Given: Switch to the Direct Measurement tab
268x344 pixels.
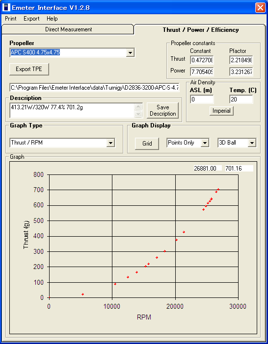Looking at the screenshot, I should coord(68,29).
